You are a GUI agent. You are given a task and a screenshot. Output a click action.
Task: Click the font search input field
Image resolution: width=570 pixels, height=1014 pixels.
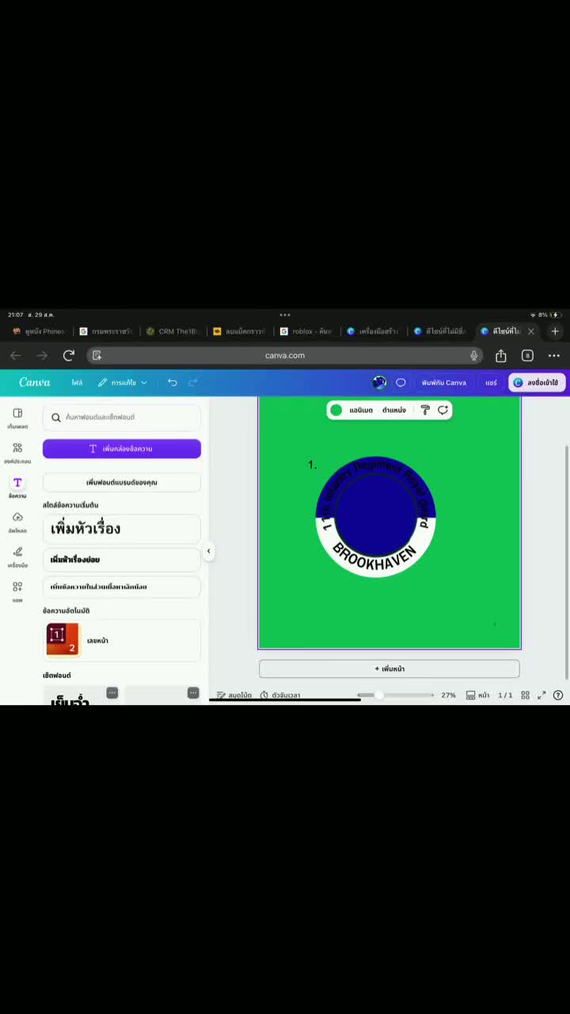point(122,417)
